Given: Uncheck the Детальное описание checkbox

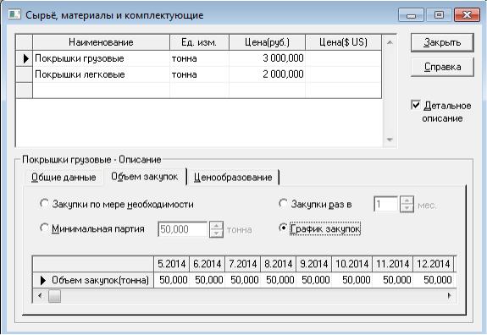Looking at the screenshot, I should [x=416, y=105].
